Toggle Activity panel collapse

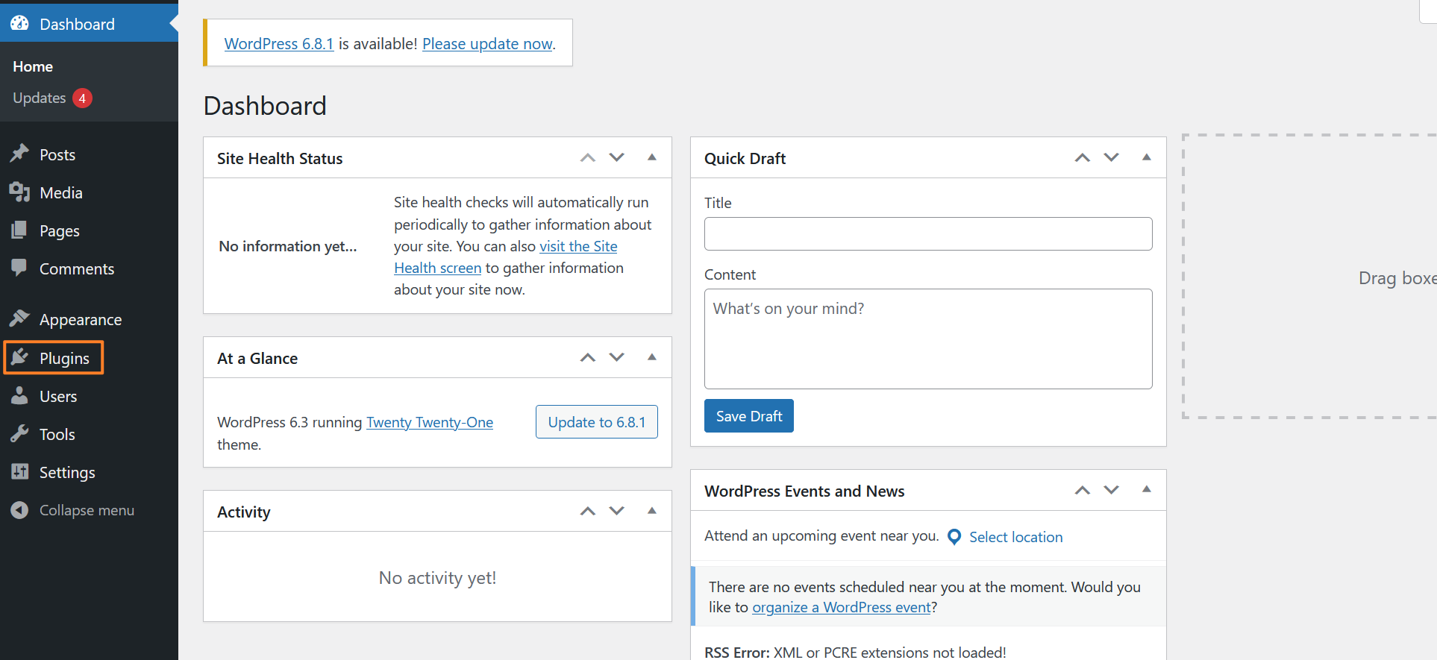click(651, 511)
